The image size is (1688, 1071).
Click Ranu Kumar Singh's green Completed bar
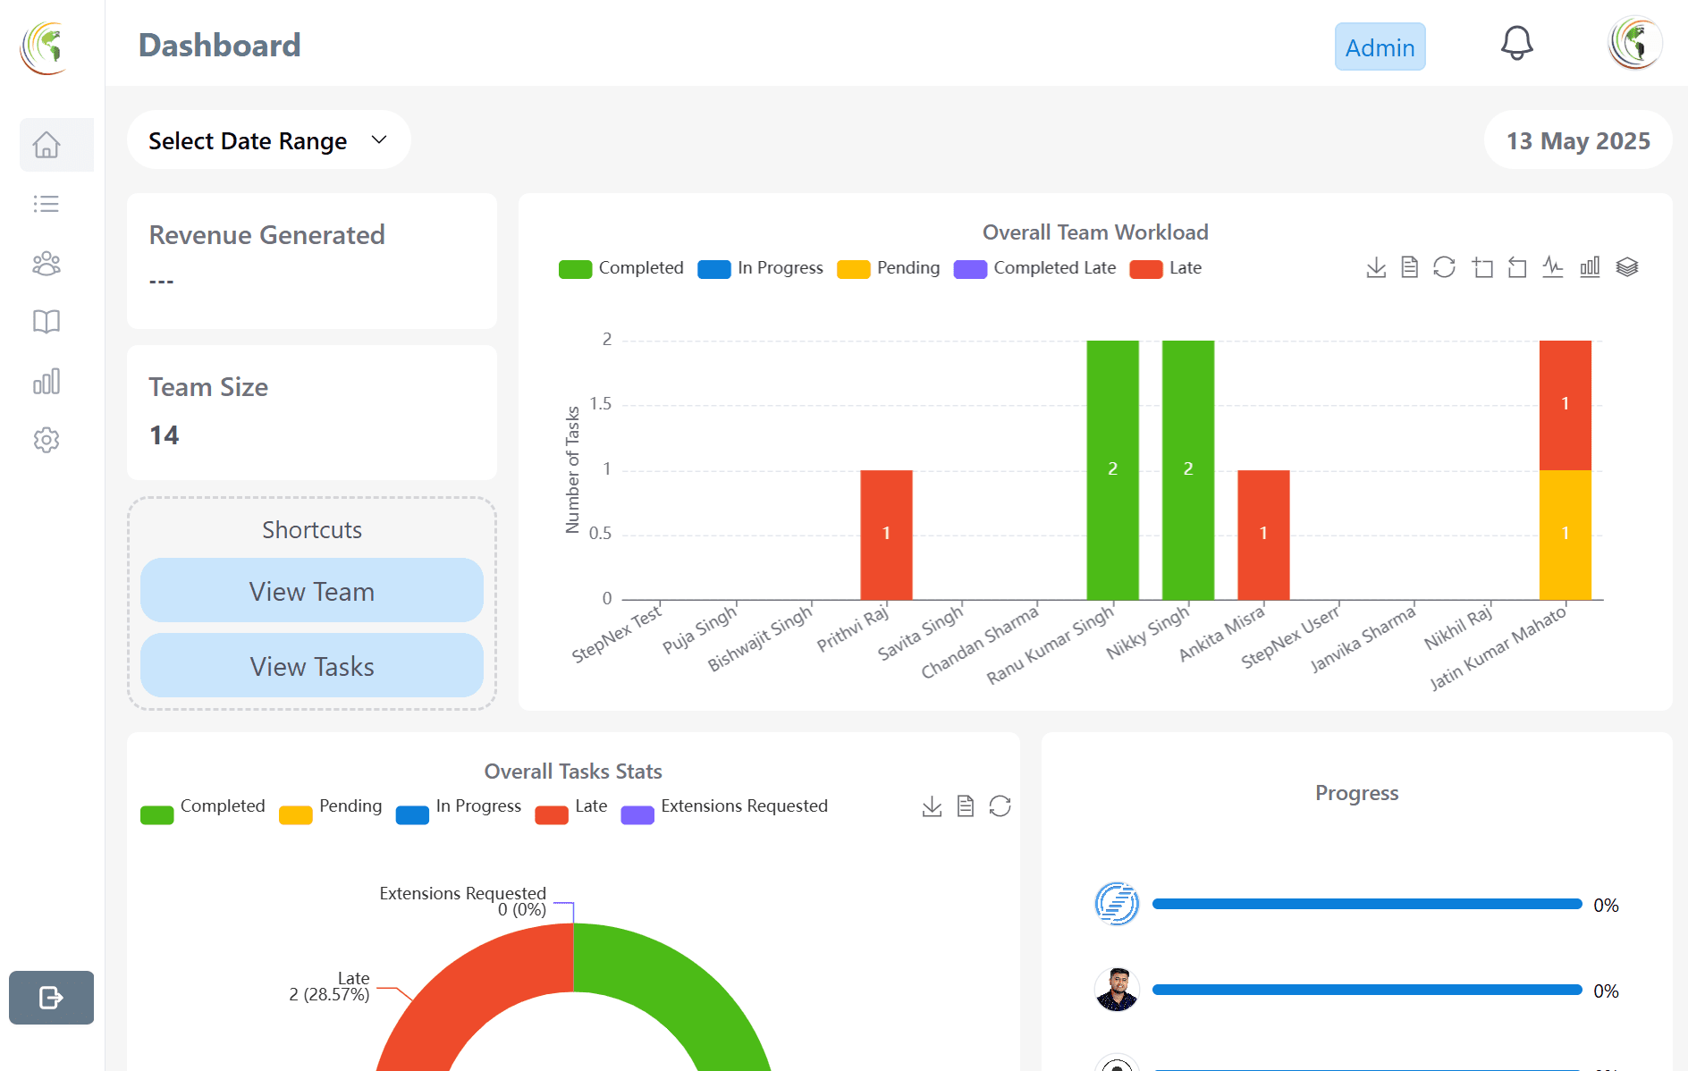coord(1112,470)
